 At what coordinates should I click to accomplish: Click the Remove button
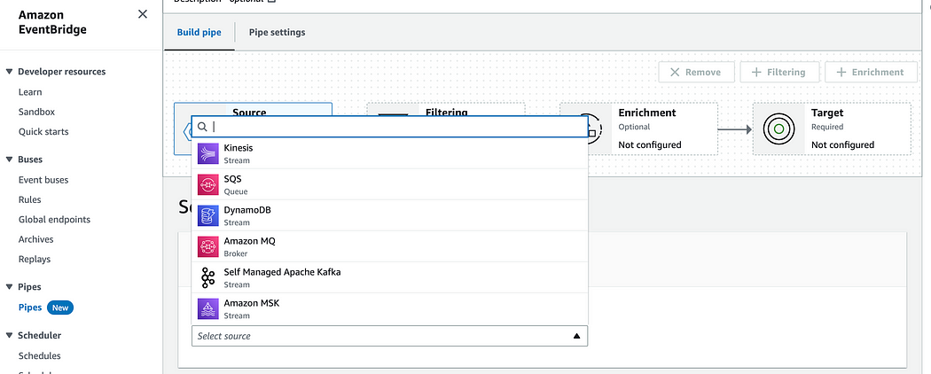pos(696,72)
